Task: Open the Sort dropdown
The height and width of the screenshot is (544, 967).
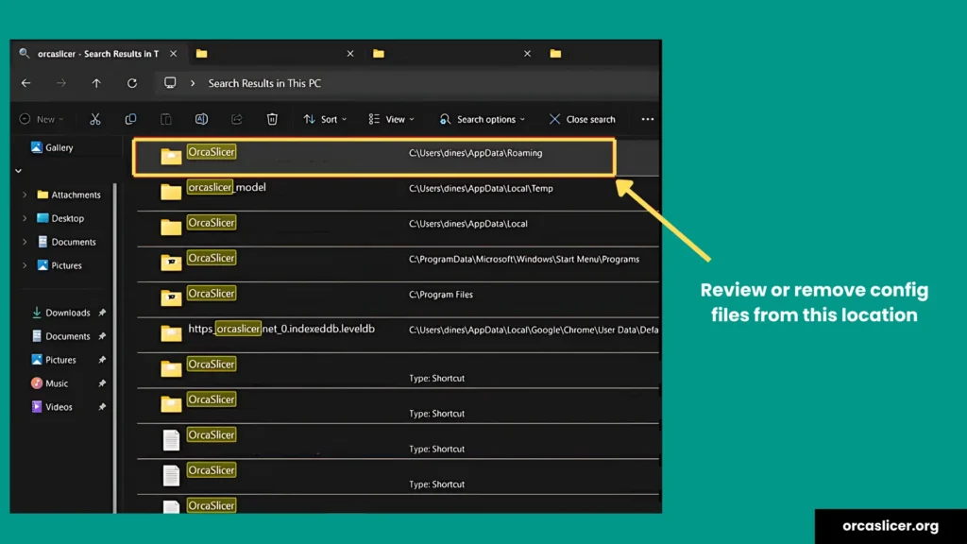Action: pyautogui.click(x=325, y=119)
